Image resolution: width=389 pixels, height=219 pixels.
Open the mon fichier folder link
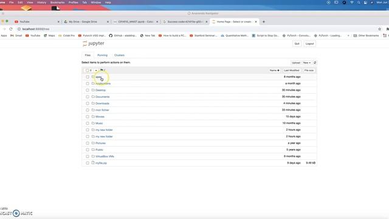coord(102,110)
